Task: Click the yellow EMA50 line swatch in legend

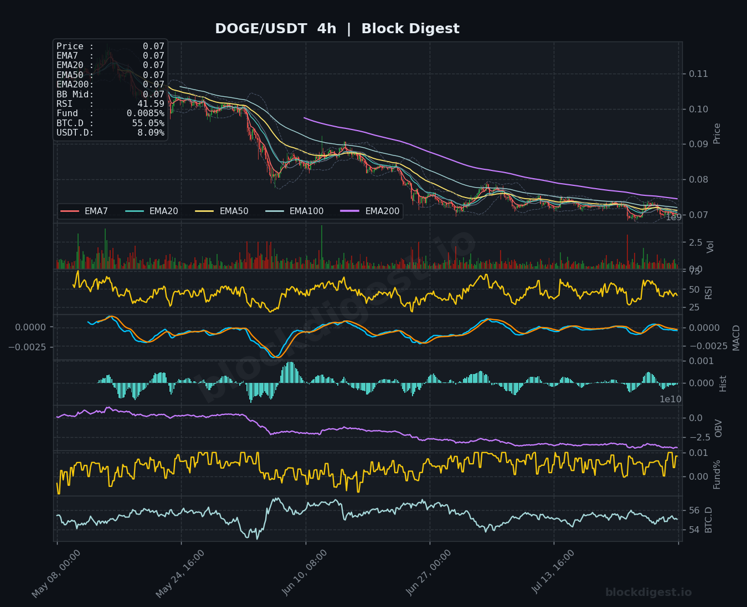Action: click(205, 211)
